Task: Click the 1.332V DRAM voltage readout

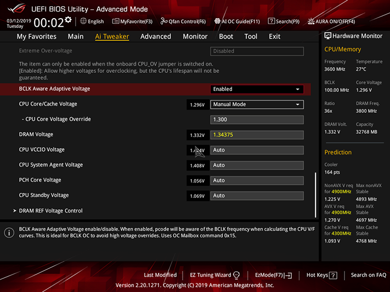Action: pyautogui.click(x=197, y=135)
